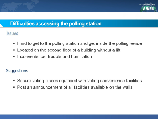
Task: Click the world map graphic in header
Action: coord(20,5)
